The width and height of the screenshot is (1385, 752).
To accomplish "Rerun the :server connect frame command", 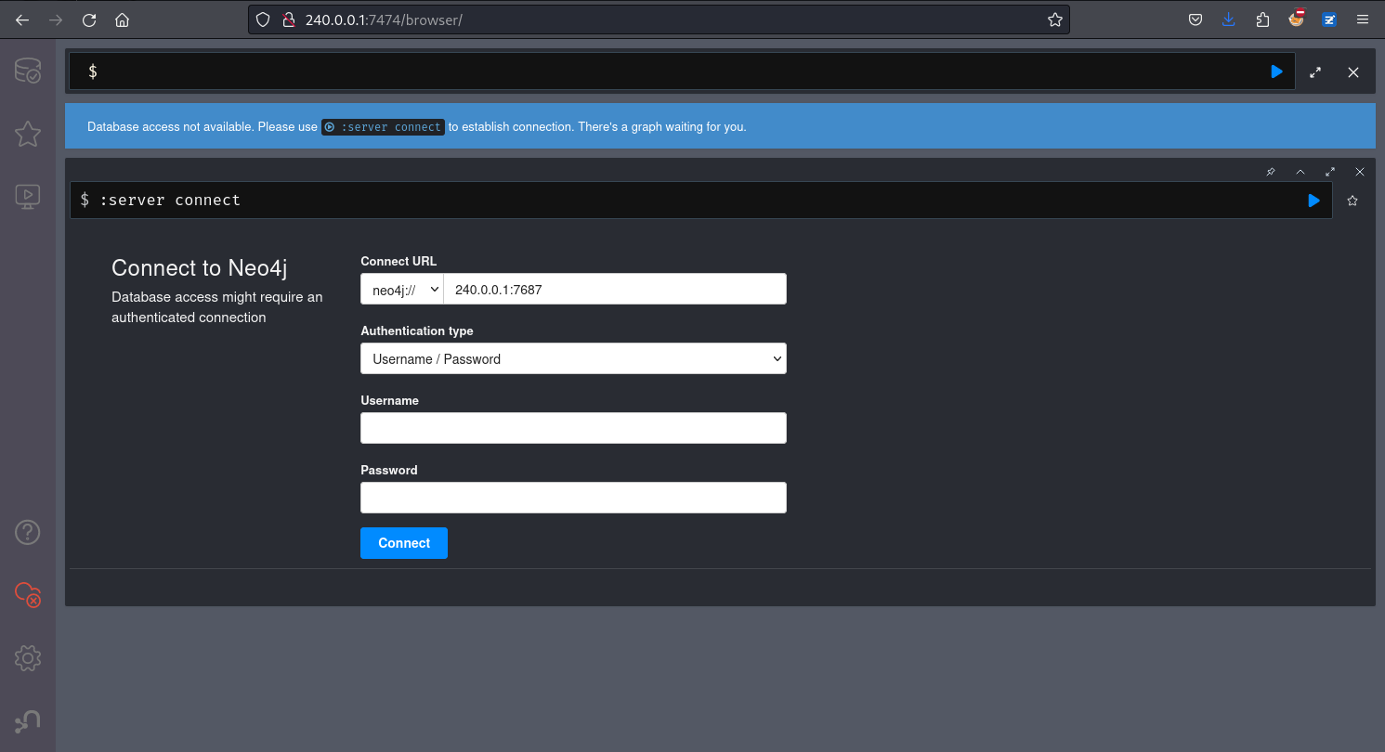I will (x=1313, y=201).
